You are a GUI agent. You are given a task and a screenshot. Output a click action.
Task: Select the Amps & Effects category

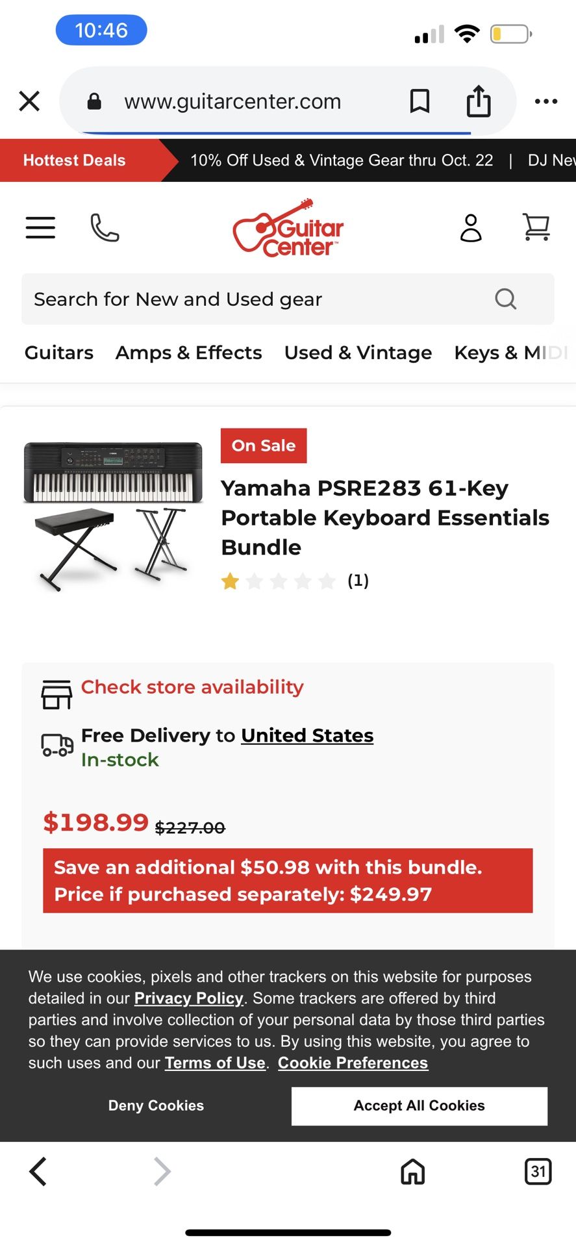pyautogui.click(x=188, y=352)
